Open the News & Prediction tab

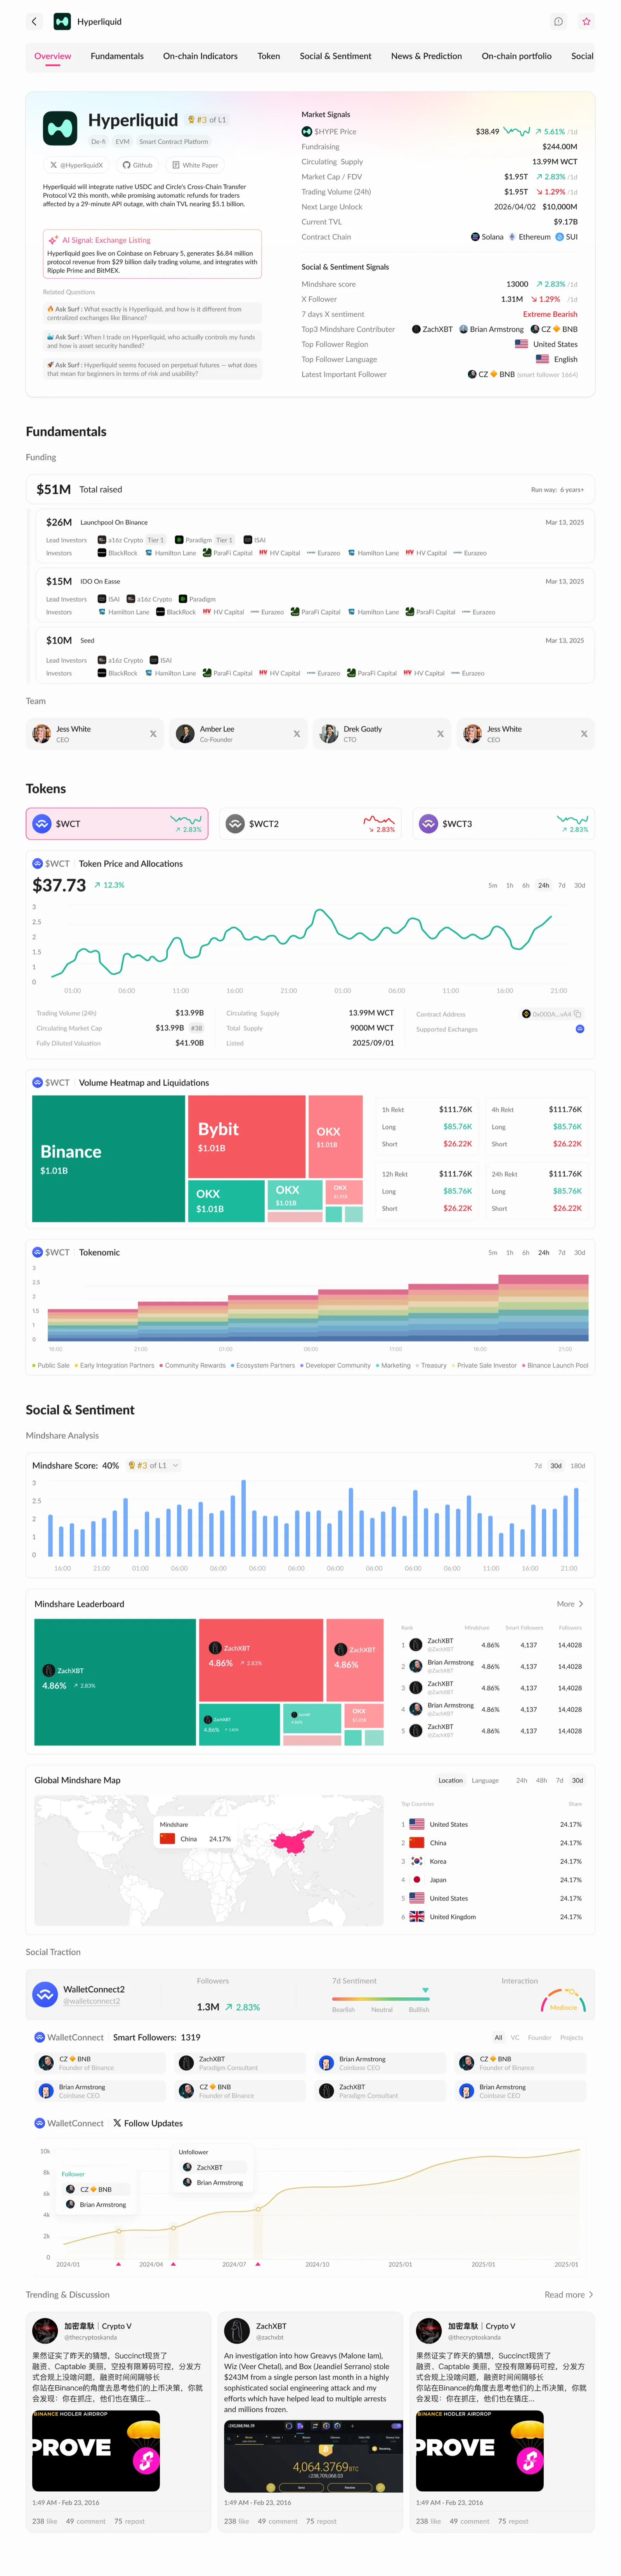point(426,56)
